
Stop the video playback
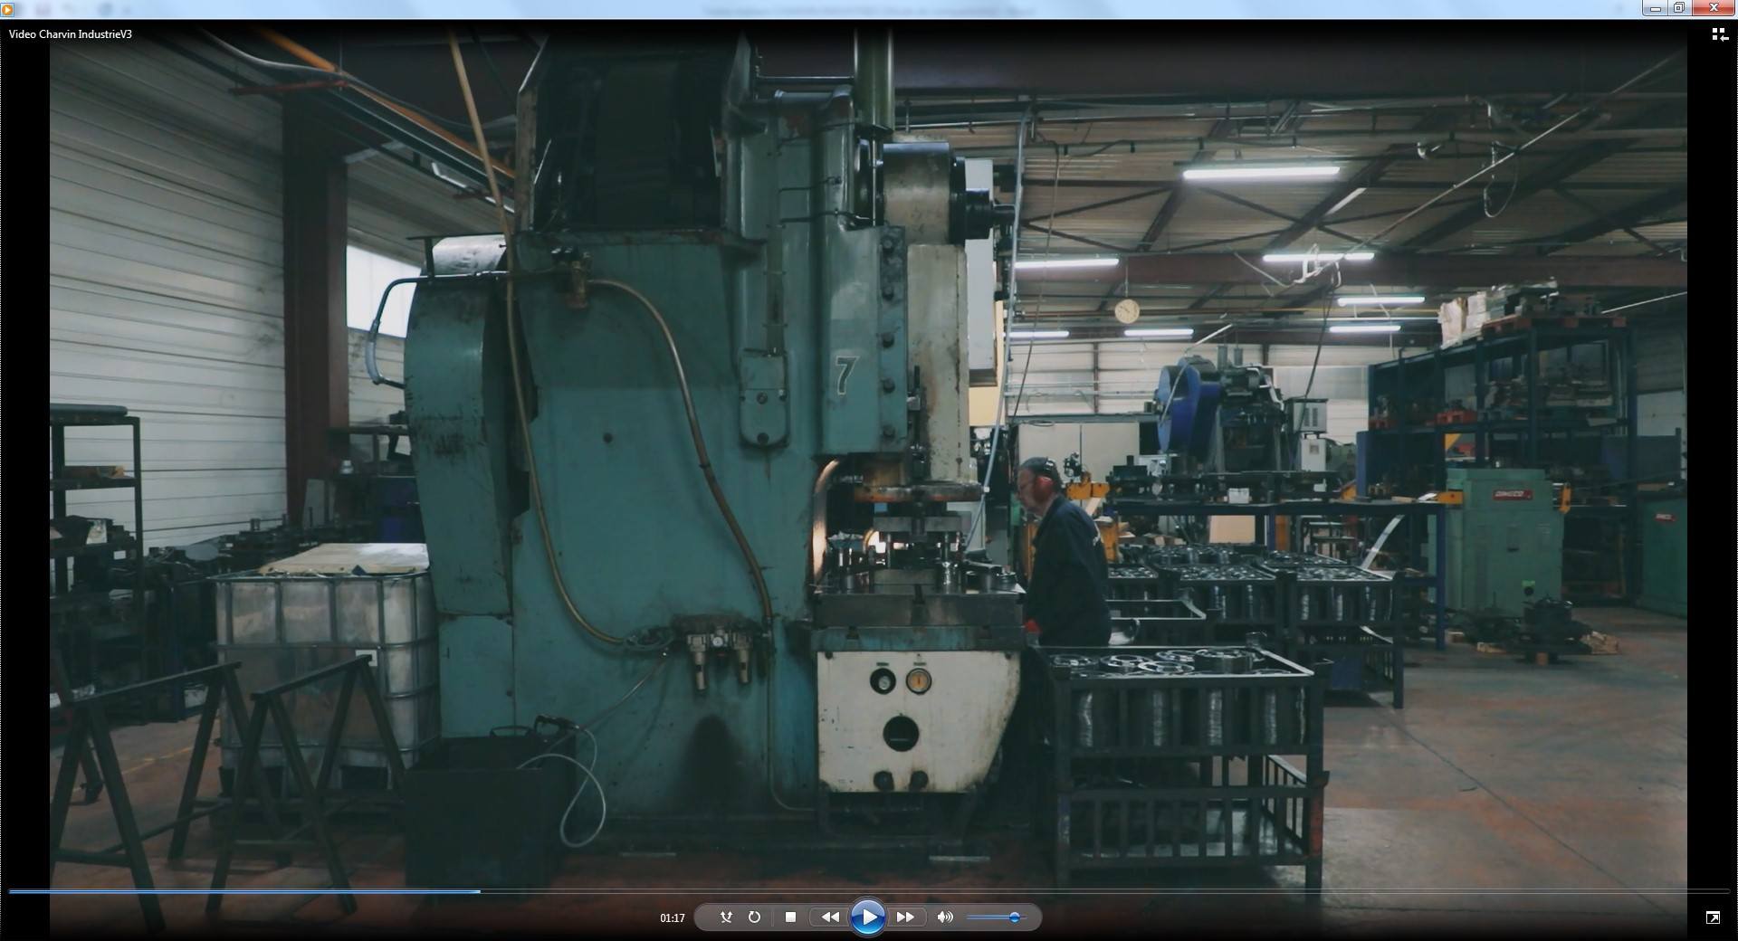(x=790, y=917)
